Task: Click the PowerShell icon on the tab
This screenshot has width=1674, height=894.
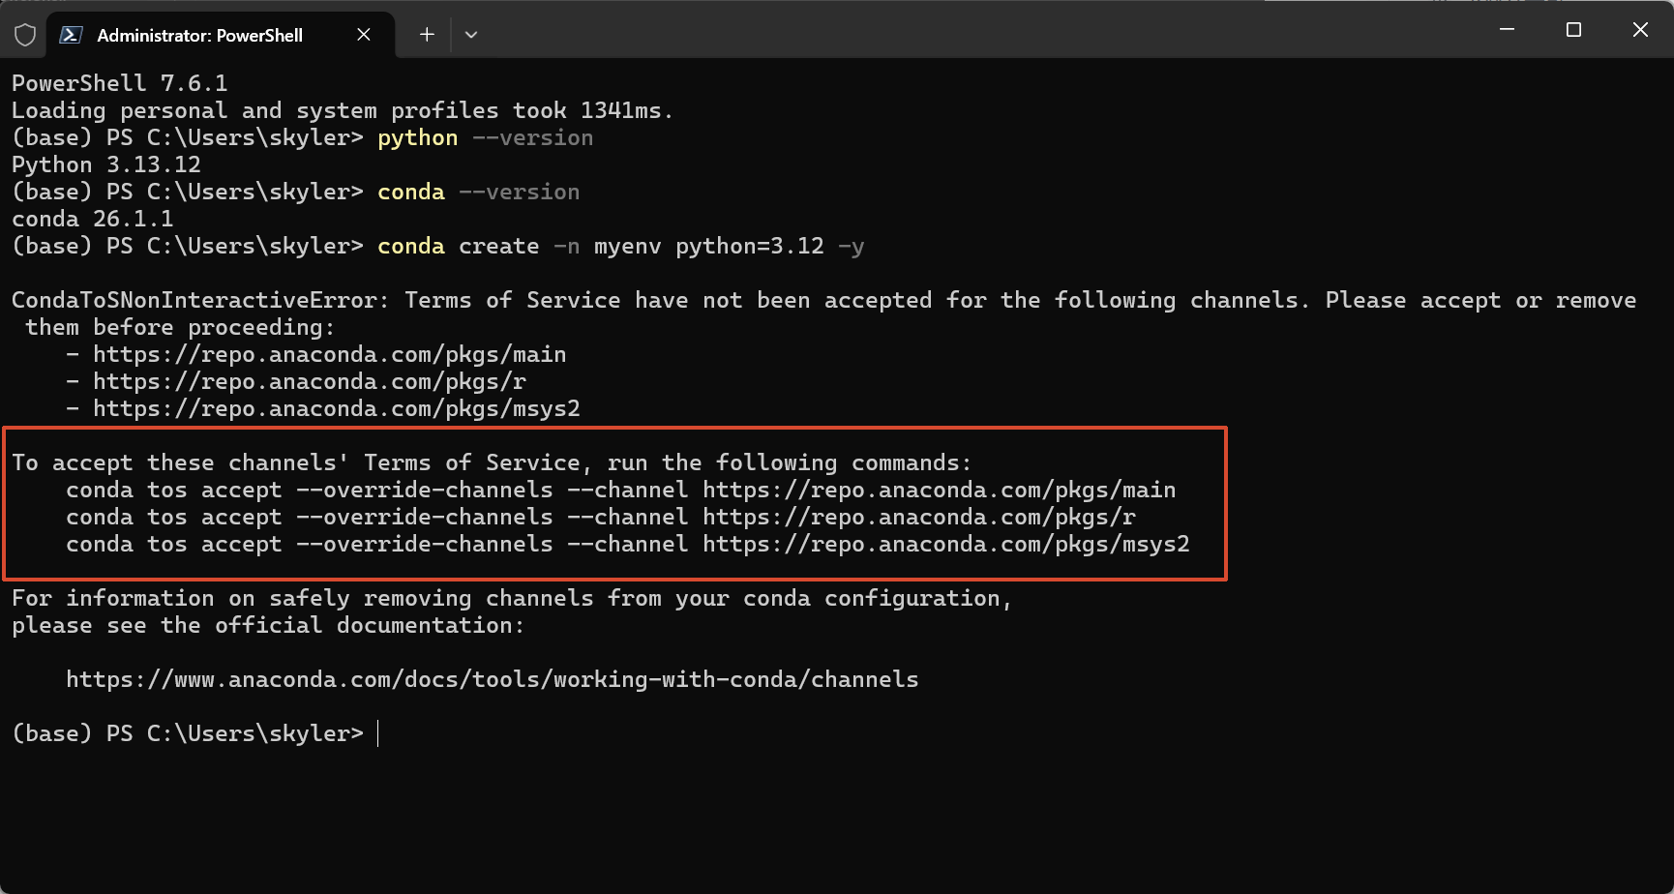Action: tap(71, 35)
